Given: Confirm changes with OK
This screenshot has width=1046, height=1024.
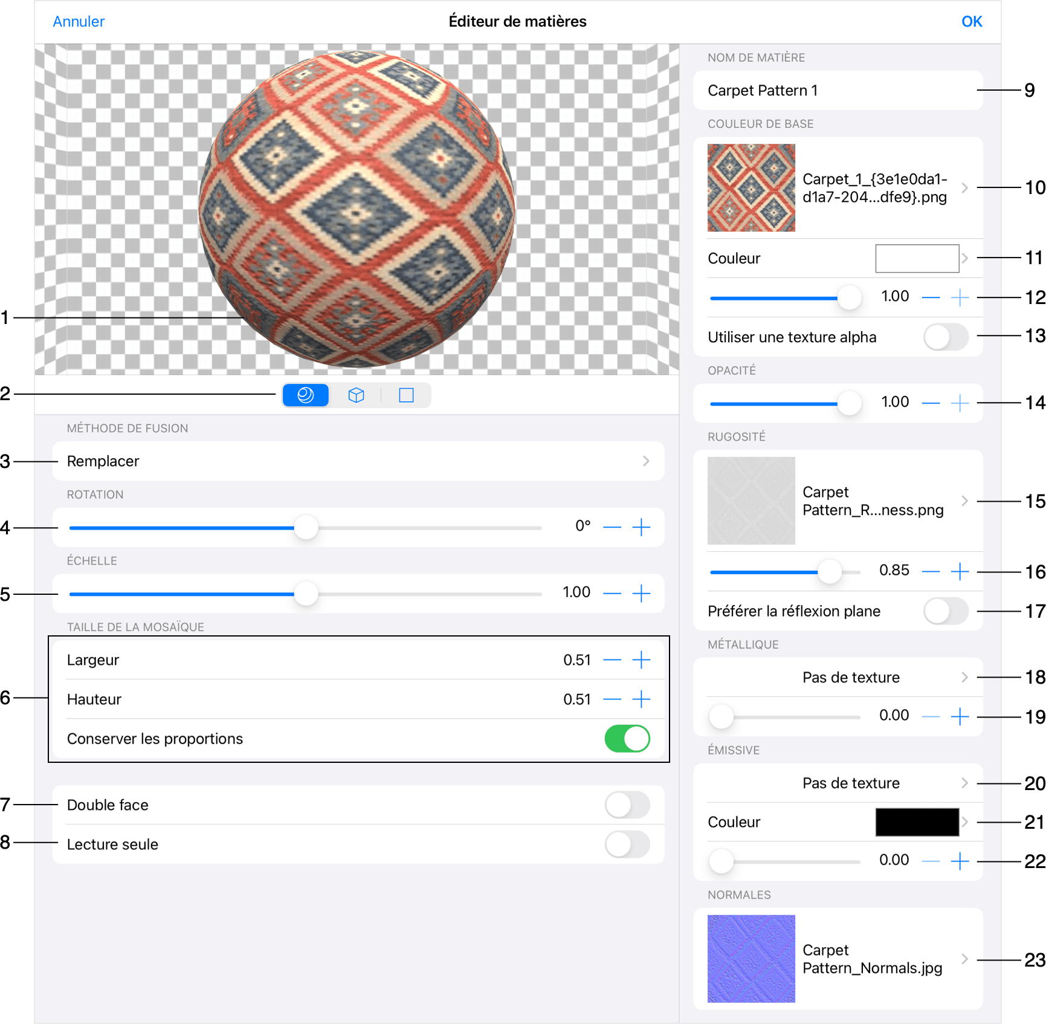Looking at the screenshot, I should point(972,22).
